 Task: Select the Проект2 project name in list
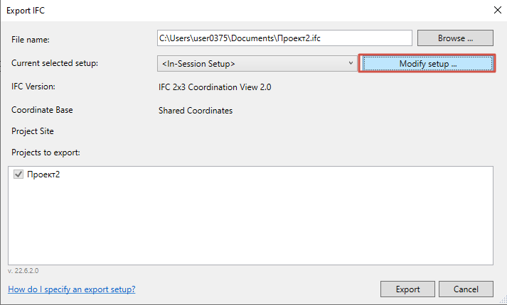click(43, 174)
